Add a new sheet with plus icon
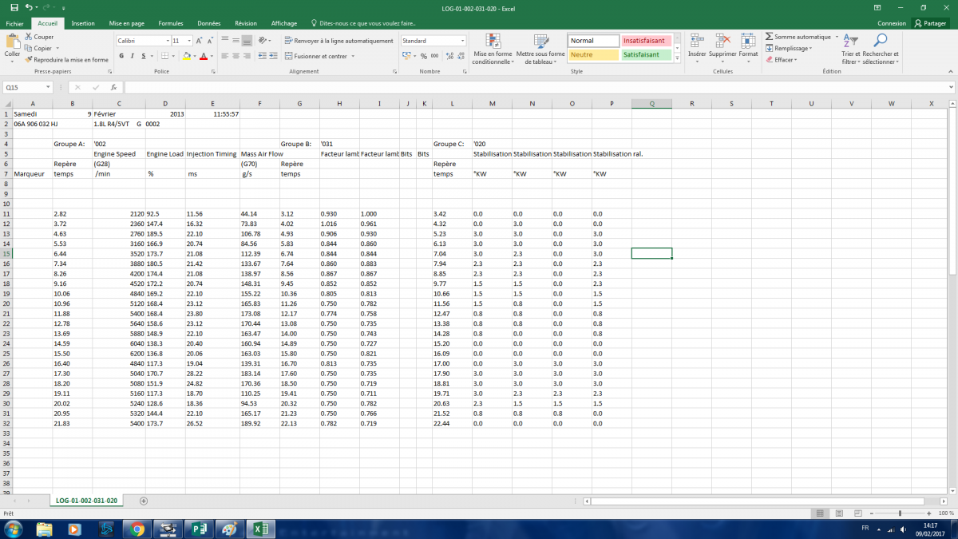Image resolution: width=958 pixels, height=539 pixels. [x=144, y=501]
